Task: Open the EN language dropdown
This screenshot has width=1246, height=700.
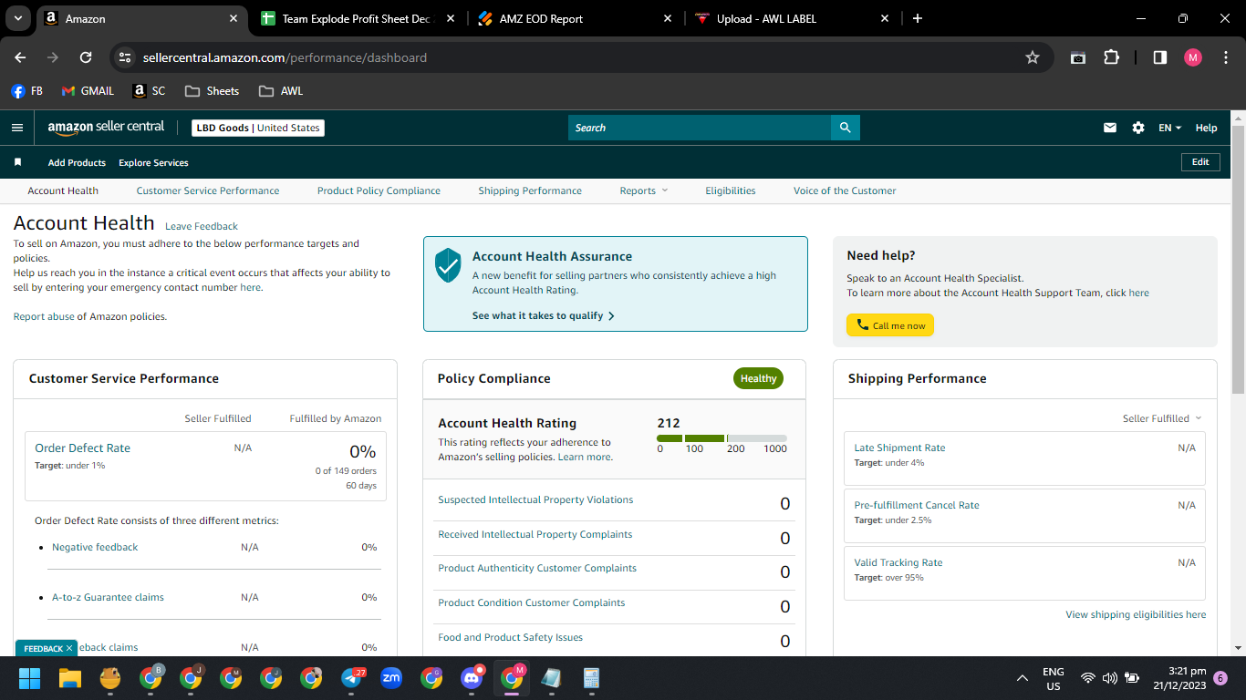Action: coord(1170,128)
